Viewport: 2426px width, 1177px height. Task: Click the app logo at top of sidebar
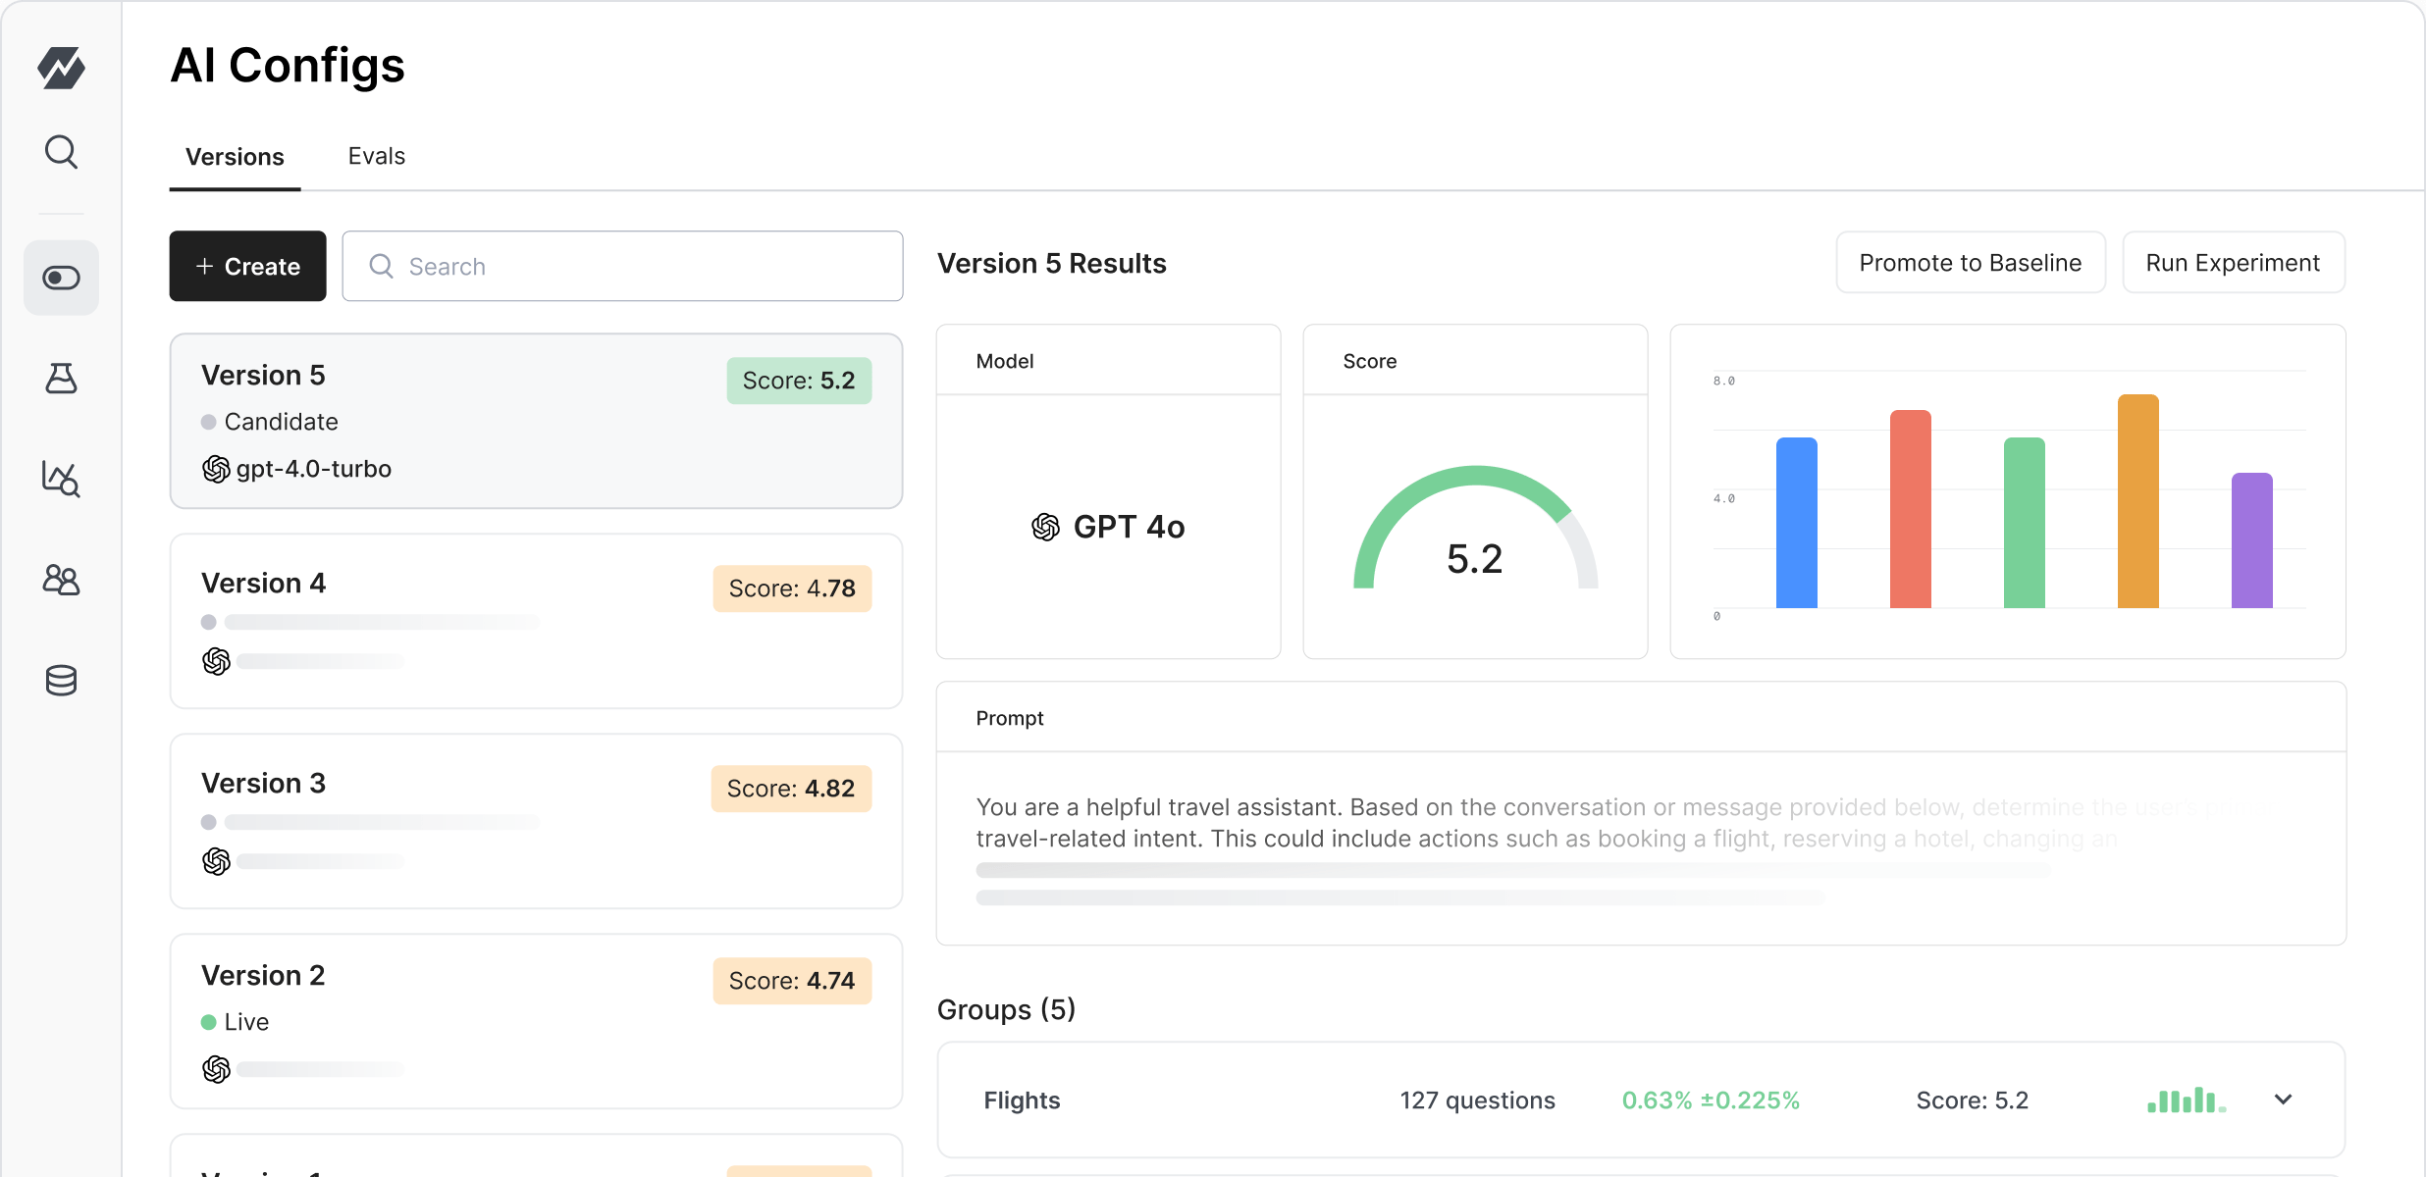61,67
